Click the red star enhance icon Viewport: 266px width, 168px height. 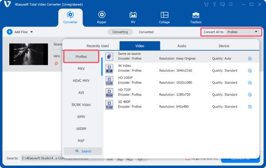point(56,64)
